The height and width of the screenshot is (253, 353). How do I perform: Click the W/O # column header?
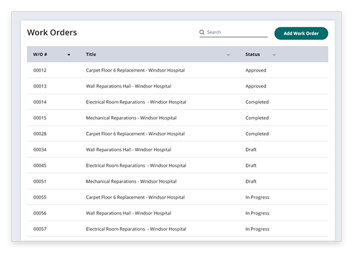pyautogui.click(x=40, y=54)
